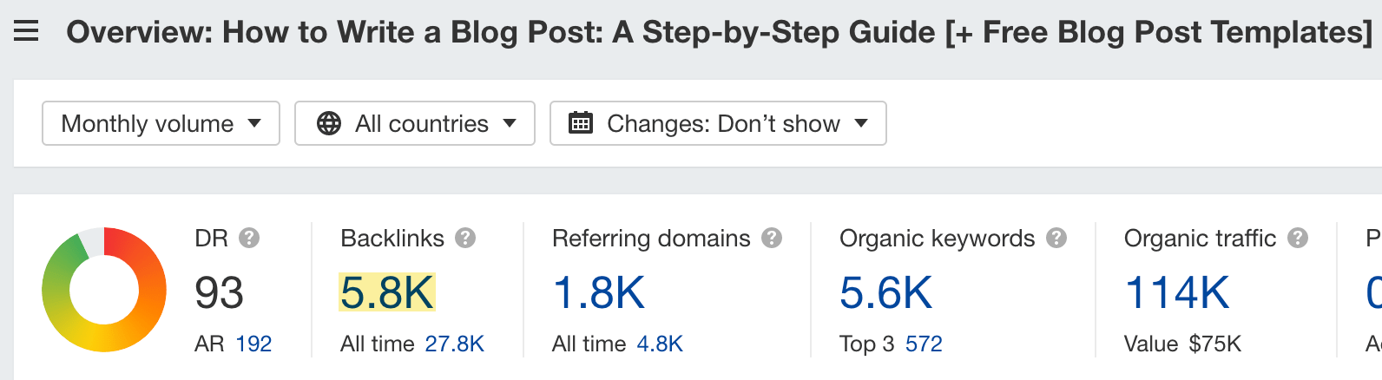Expand the Monthly volume dropdown
The image size is (1382, 380).
pos(161,123)
